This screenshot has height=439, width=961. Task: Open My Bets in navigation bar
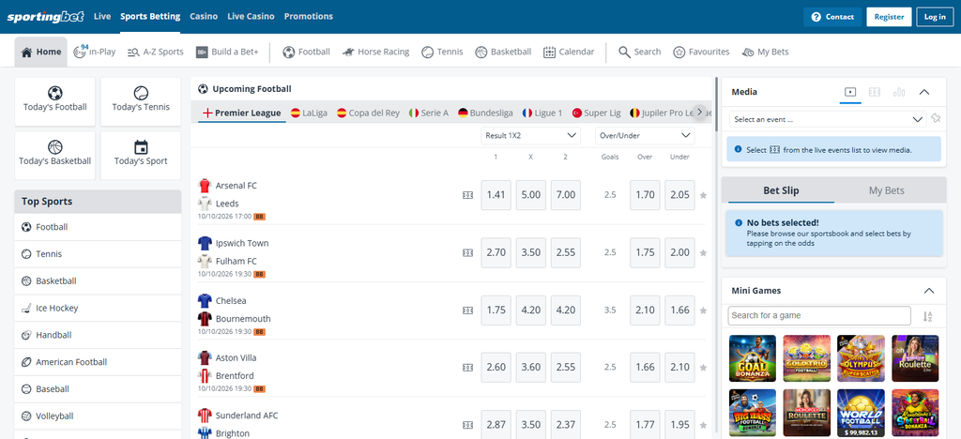(765, 52)
